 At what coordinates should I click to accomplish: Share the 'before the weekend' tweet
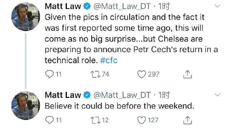click(x=187, y=120)
